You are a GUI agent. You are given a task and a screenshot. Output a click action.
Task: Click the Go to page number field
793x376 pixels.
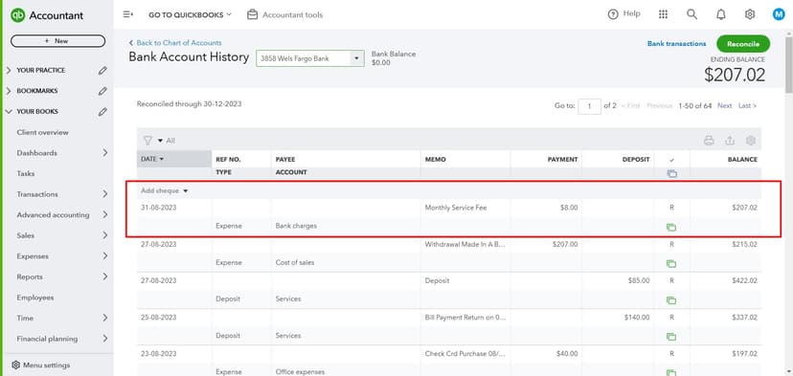coord(589,106)
